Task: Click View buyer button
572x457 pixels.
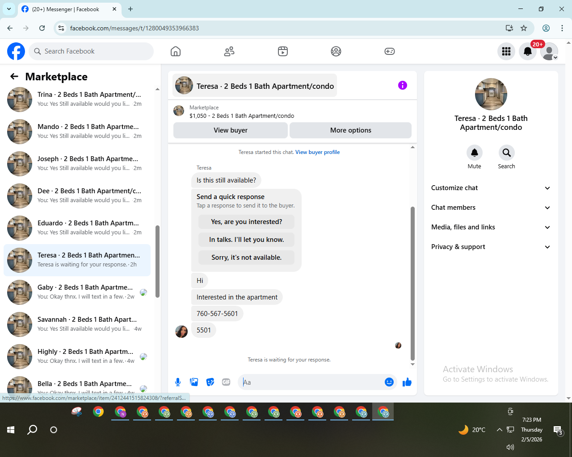Action: [x=231, y=130]
